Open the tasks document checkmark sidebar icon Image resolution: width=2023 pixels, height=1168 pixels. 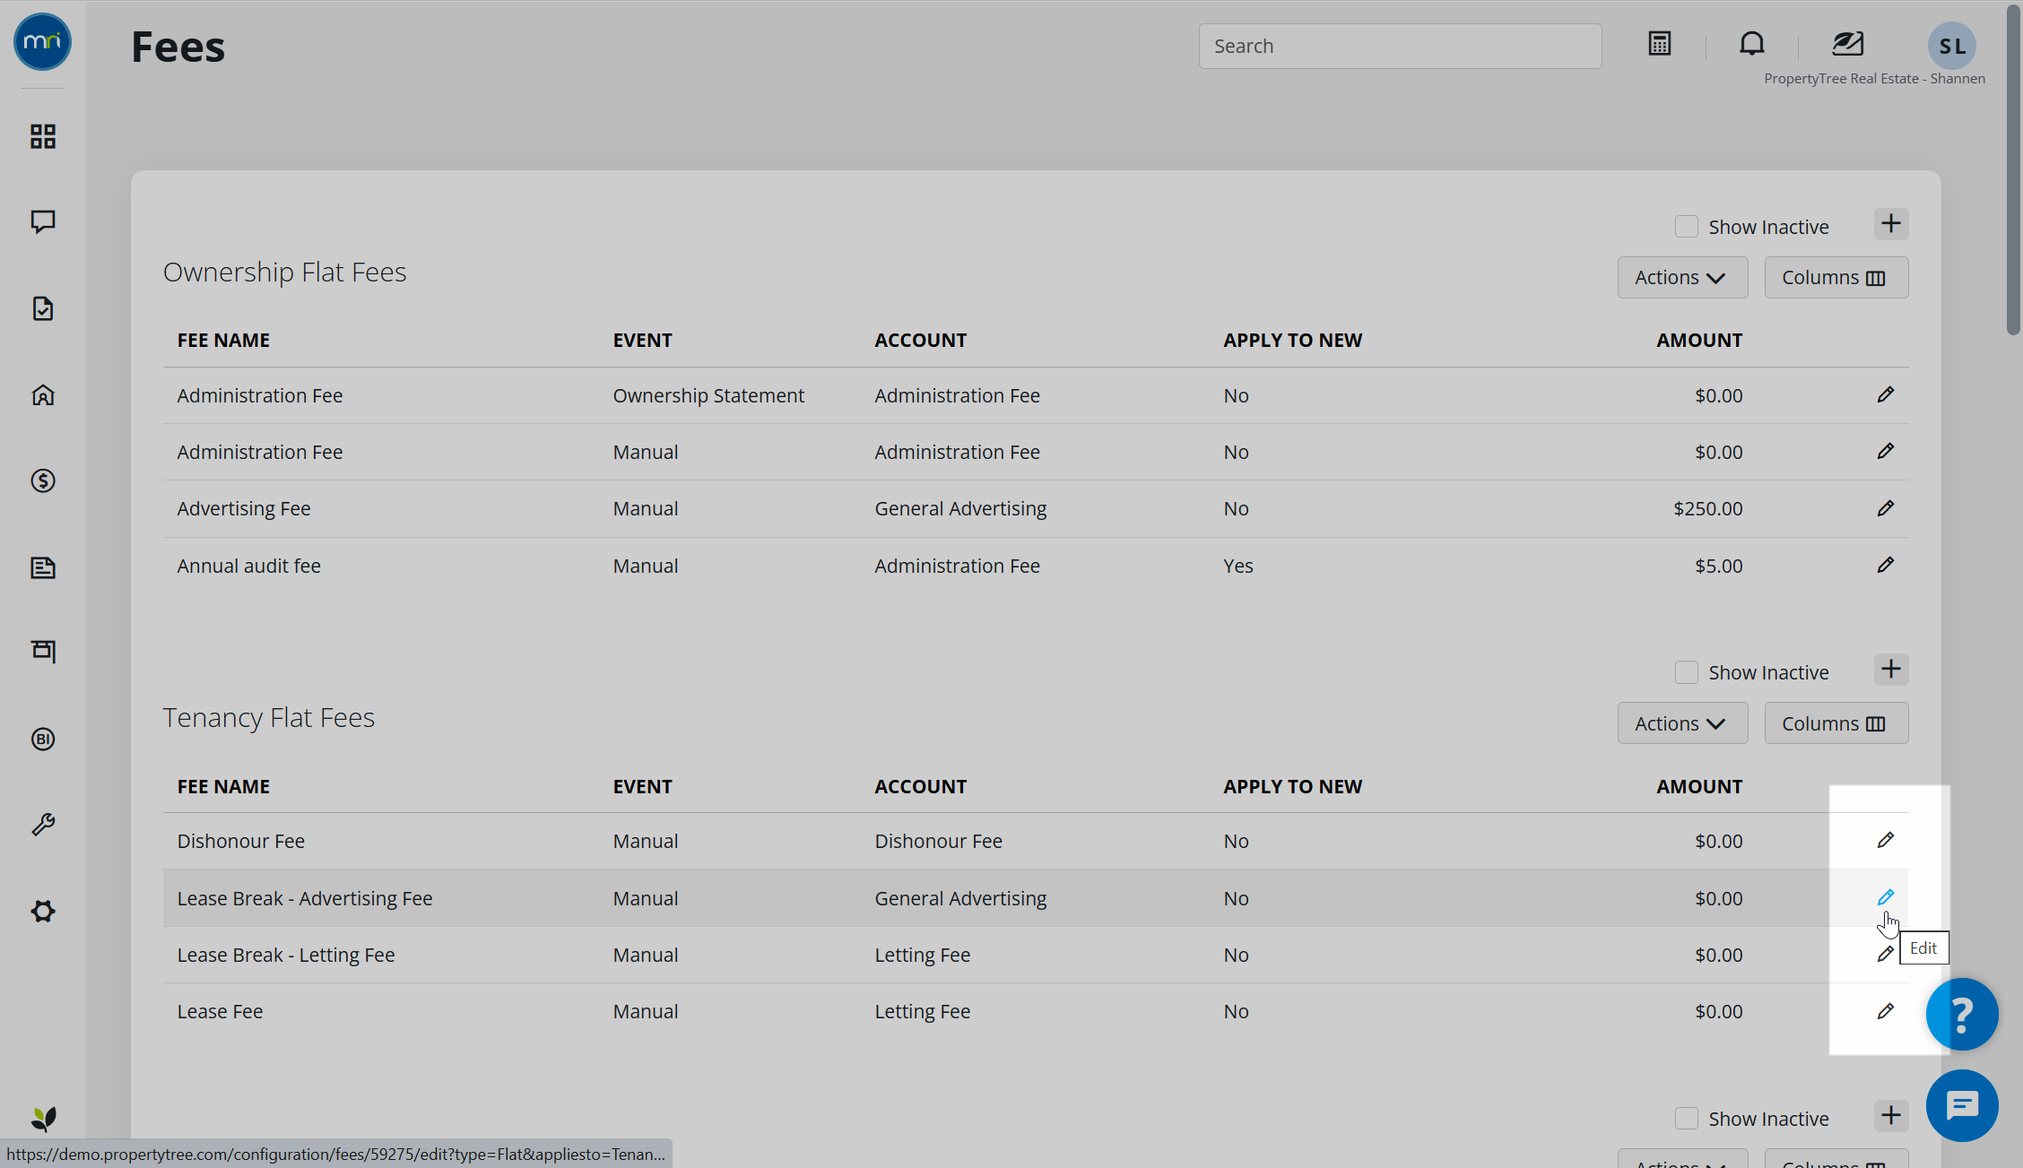point(42,308)
